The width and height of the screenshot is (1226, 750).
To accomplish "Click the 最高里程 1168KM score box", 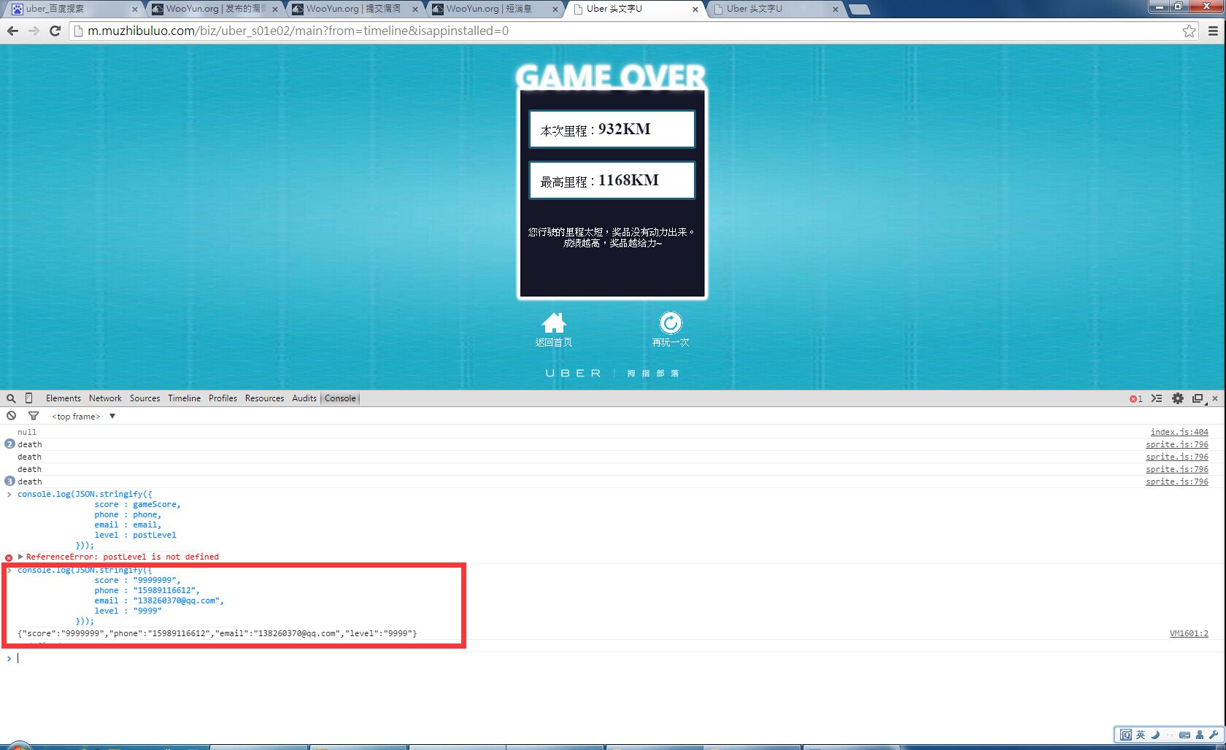I will [612, 180].
